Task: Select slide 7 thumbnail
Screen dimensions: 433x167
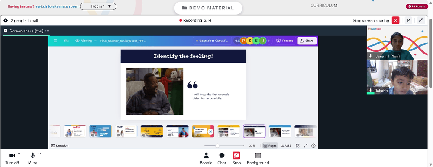Action: [x=126, y=131]
